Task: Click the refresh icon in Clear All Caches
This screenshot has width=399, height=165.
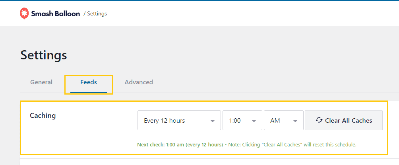Action: (319, 120)
